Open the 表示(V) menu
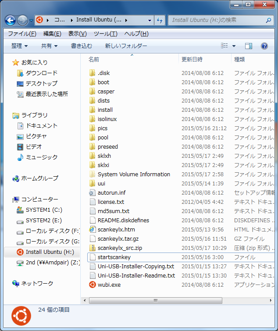 (78, 34)
